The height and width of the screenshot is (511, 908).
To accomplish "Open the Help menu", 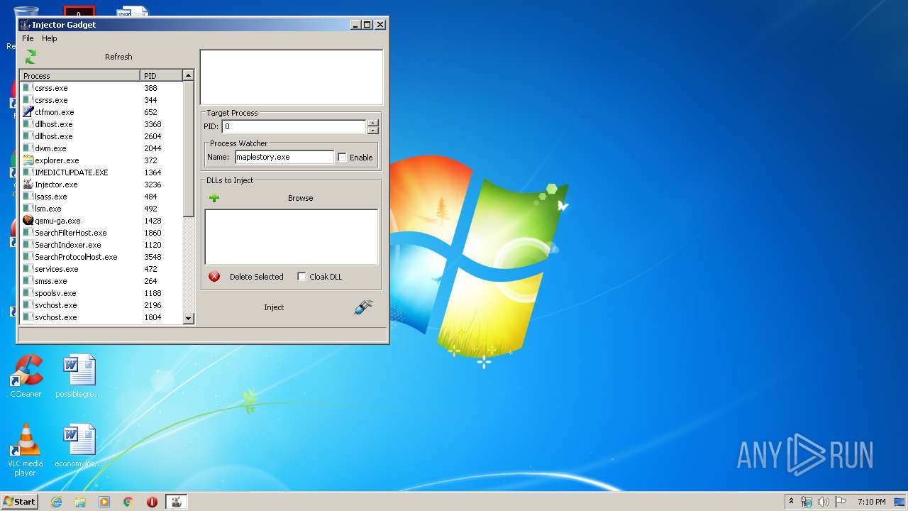I will point(50,38).
